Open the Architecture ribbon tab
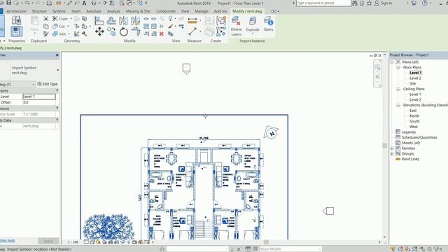448x252 pixels. pos(16,11)
